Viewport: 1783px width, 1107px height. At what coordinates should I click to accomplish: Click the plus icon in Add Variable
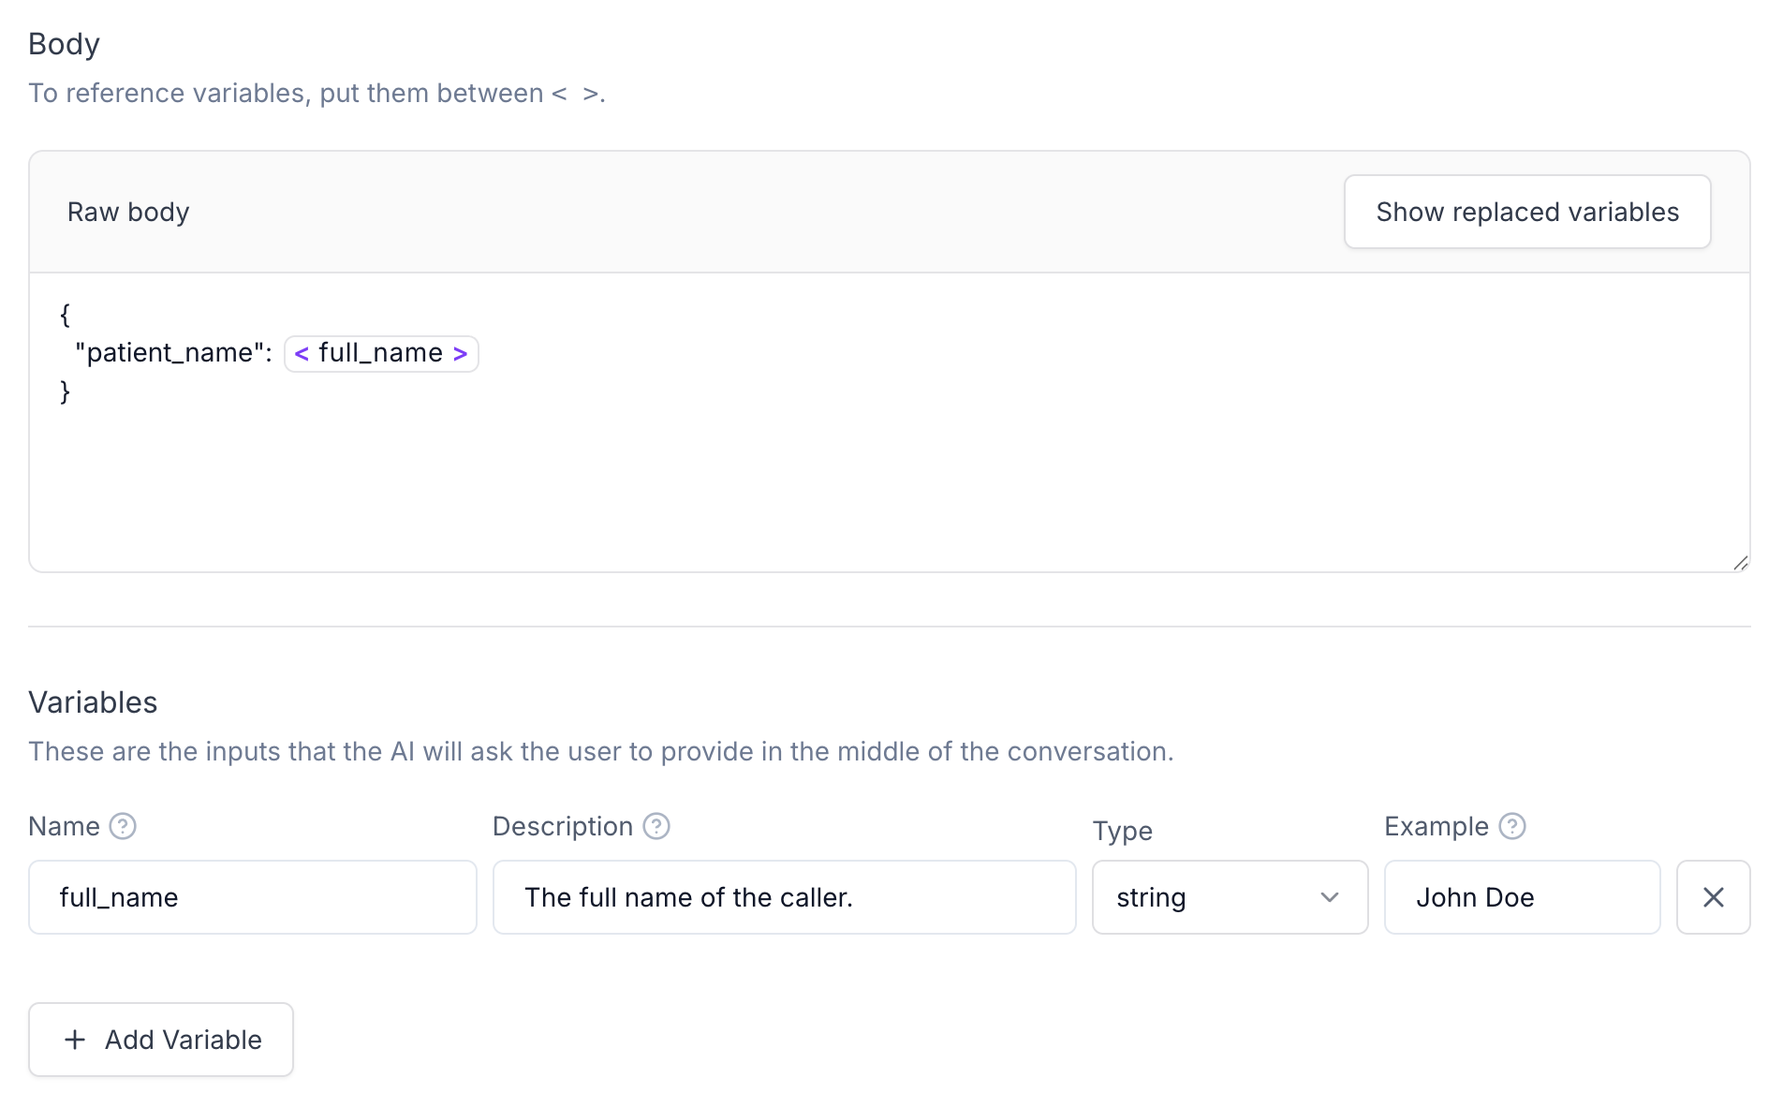[75, 1040]
